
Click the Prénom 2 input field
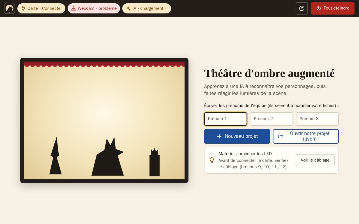pos(271,119)
